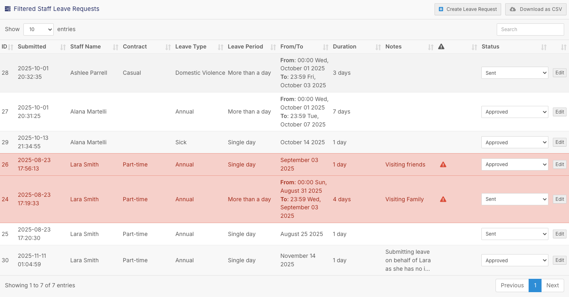Click the Domestic Violence leave type cell
569x297 pixels.
200,73
